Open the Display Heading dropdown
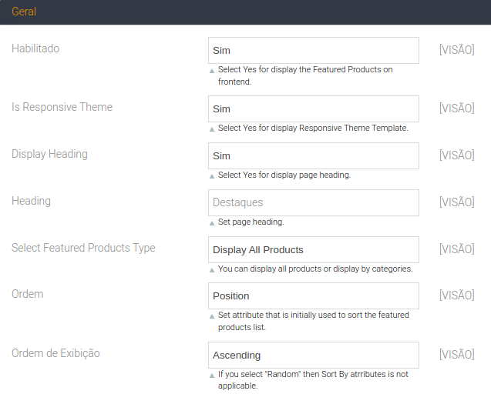 click(x=313, y=155)
